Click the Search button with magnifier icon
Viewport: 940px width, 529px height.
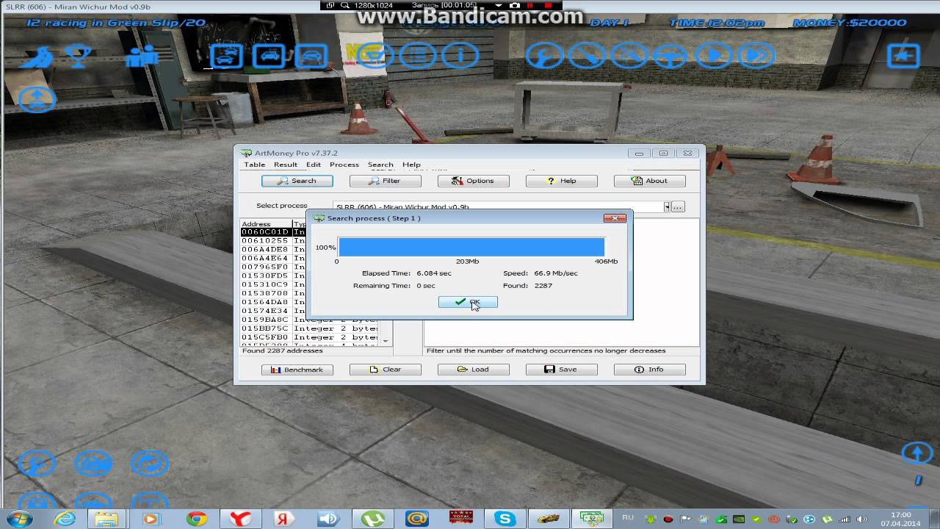coord(297,181)
